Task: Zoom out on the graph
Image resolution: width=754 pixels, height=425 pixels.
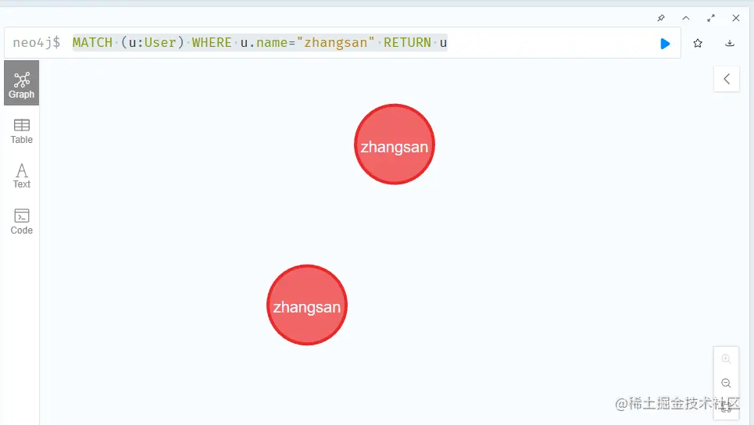Action: tap(726, 383)
